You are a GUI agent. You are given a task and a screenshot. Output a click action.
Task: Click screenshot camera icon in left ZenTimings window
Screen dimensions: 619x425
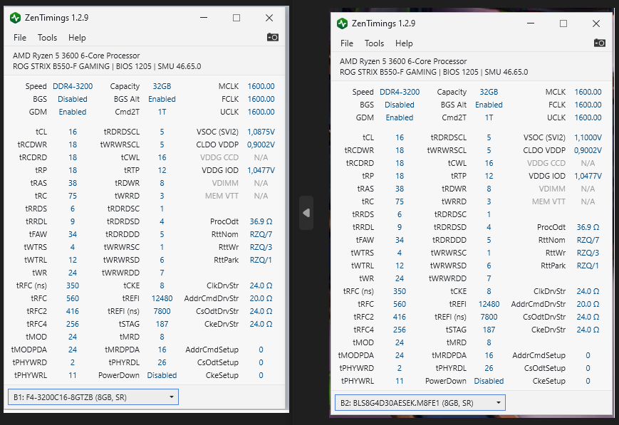[x=273, y=38]
